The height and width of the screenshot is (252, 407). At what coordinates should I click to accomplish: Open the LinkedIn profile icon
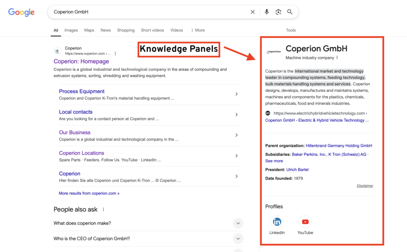point(277,222)
